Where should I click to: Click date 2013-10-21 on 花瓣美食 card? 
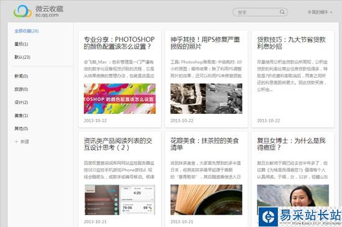tap(182, 222)
